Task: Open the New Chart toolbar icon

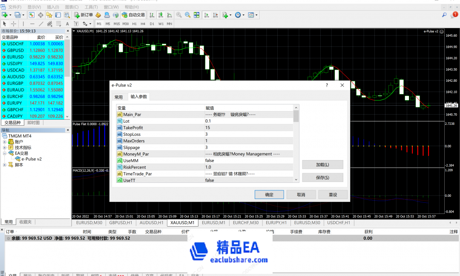Action: [x=4, y=14]
